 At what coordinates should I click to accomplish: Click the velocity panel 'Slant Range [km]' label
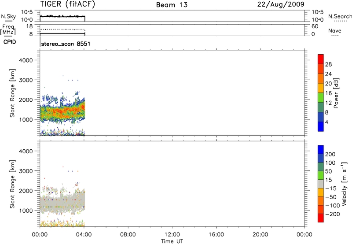[x=12, y=184]
